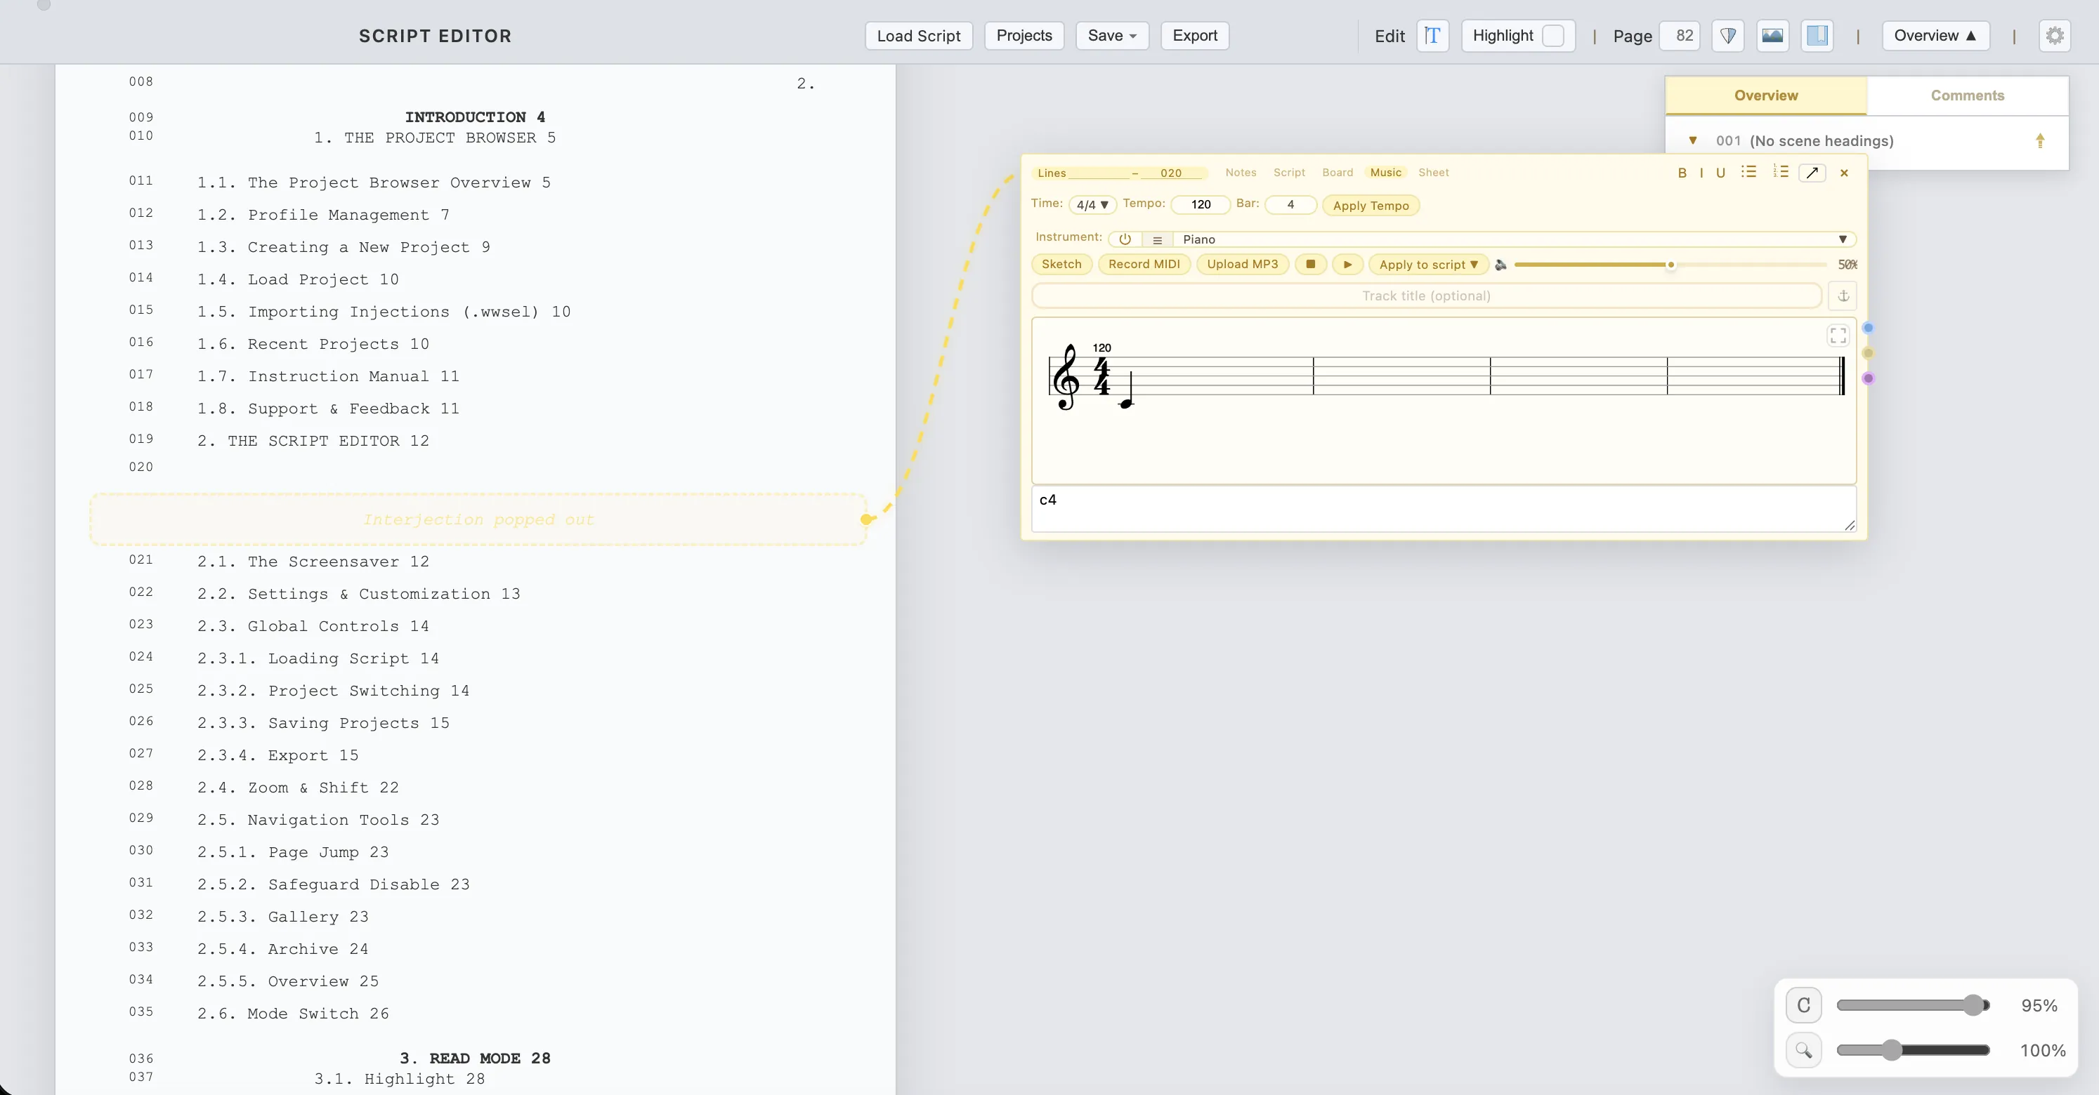Click the Upload MP3 button
2099x1095 pixels.
tap(1242, 264)
